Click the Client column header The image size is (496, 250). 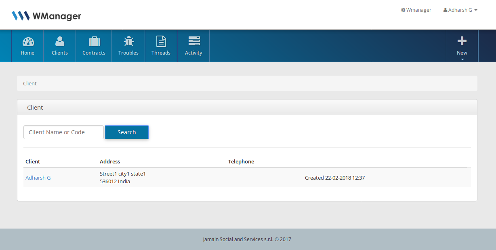pyautogui.click(x=33, y=161)
